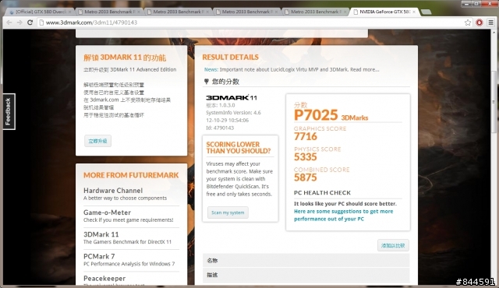
Task: Open the Chrome menu hamburger icon
Action: (x=491, y=23)
